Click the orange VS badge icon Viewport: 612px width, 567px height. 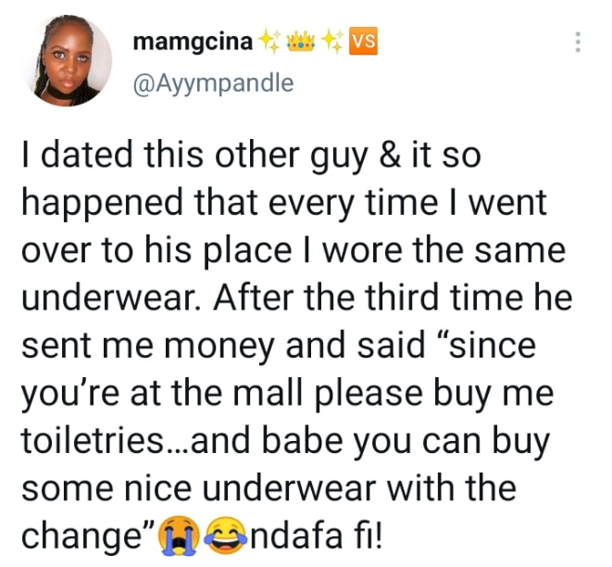365,42
